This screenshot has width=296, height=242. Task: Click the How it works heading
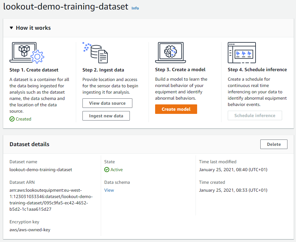[33, 28]
